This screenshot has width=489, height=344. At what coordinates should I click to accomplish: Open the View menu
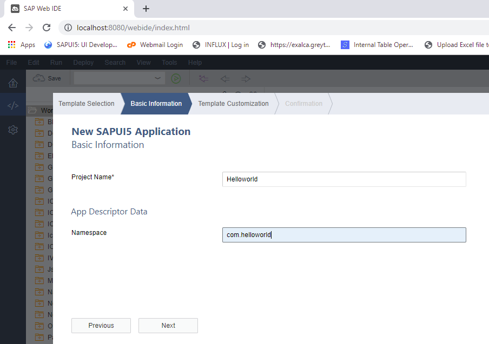143,63
